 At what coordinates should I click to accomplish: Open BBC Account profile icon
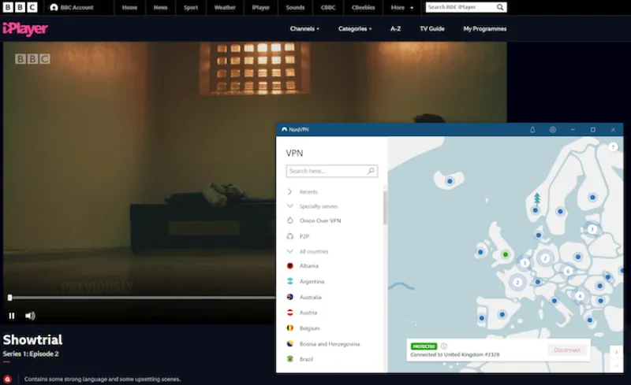(54, 7)
